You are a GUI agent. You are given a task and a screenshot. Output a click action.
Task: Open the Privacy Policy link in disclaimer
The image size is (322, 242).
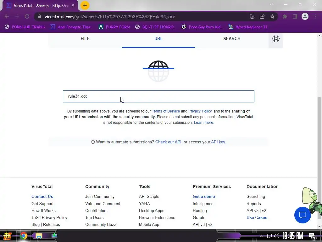[x=200, y=111]
